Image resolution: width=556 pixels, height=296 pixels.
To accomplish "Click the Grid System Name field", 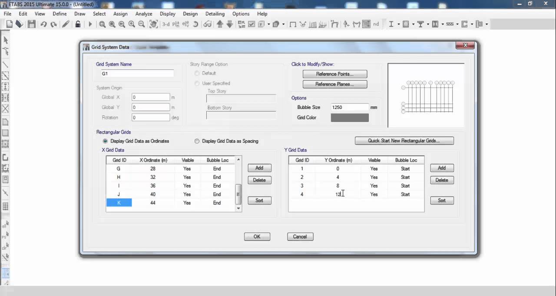I will pyautogui.click(x=137, y=74).
